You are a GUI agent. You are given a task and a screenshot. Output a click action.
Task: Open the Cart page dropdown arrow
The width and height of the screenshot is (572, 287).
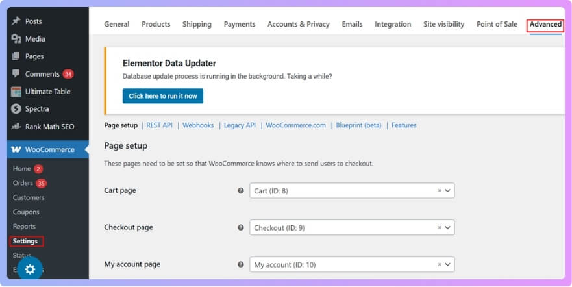click(x=447, y=190)
